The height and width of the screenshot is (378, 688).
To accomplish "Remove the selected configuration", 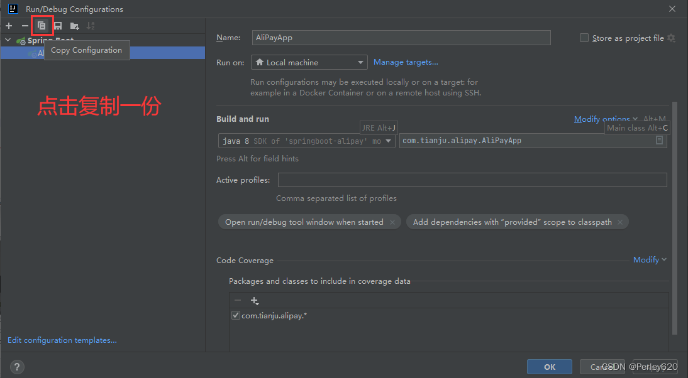I will click(x=25, y=26).
